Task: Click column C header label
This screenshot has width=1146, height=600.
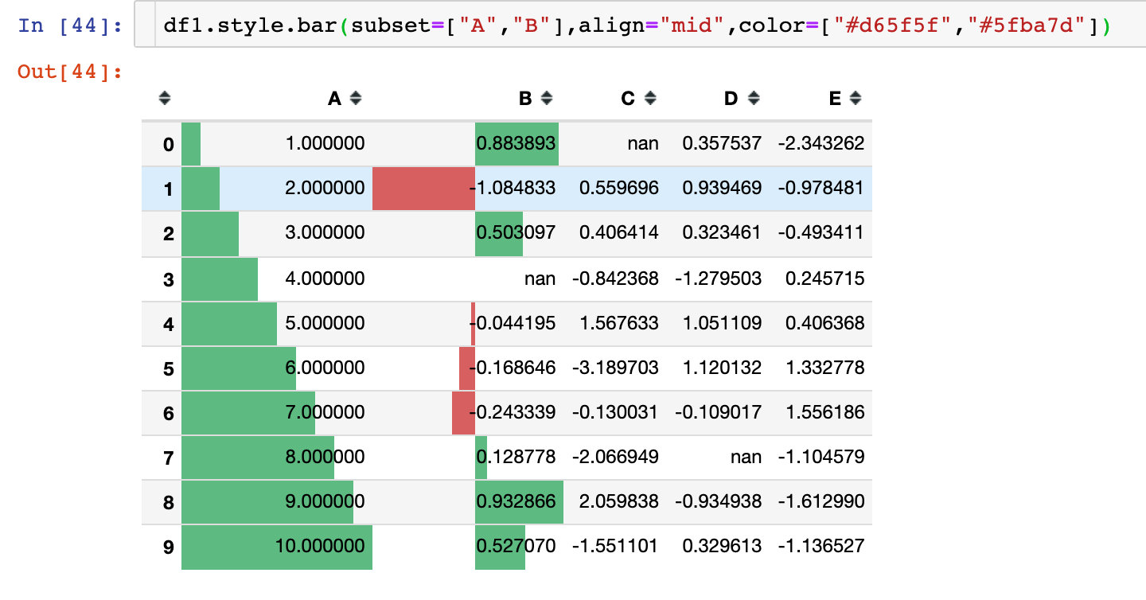Action: tap(629, 99)
